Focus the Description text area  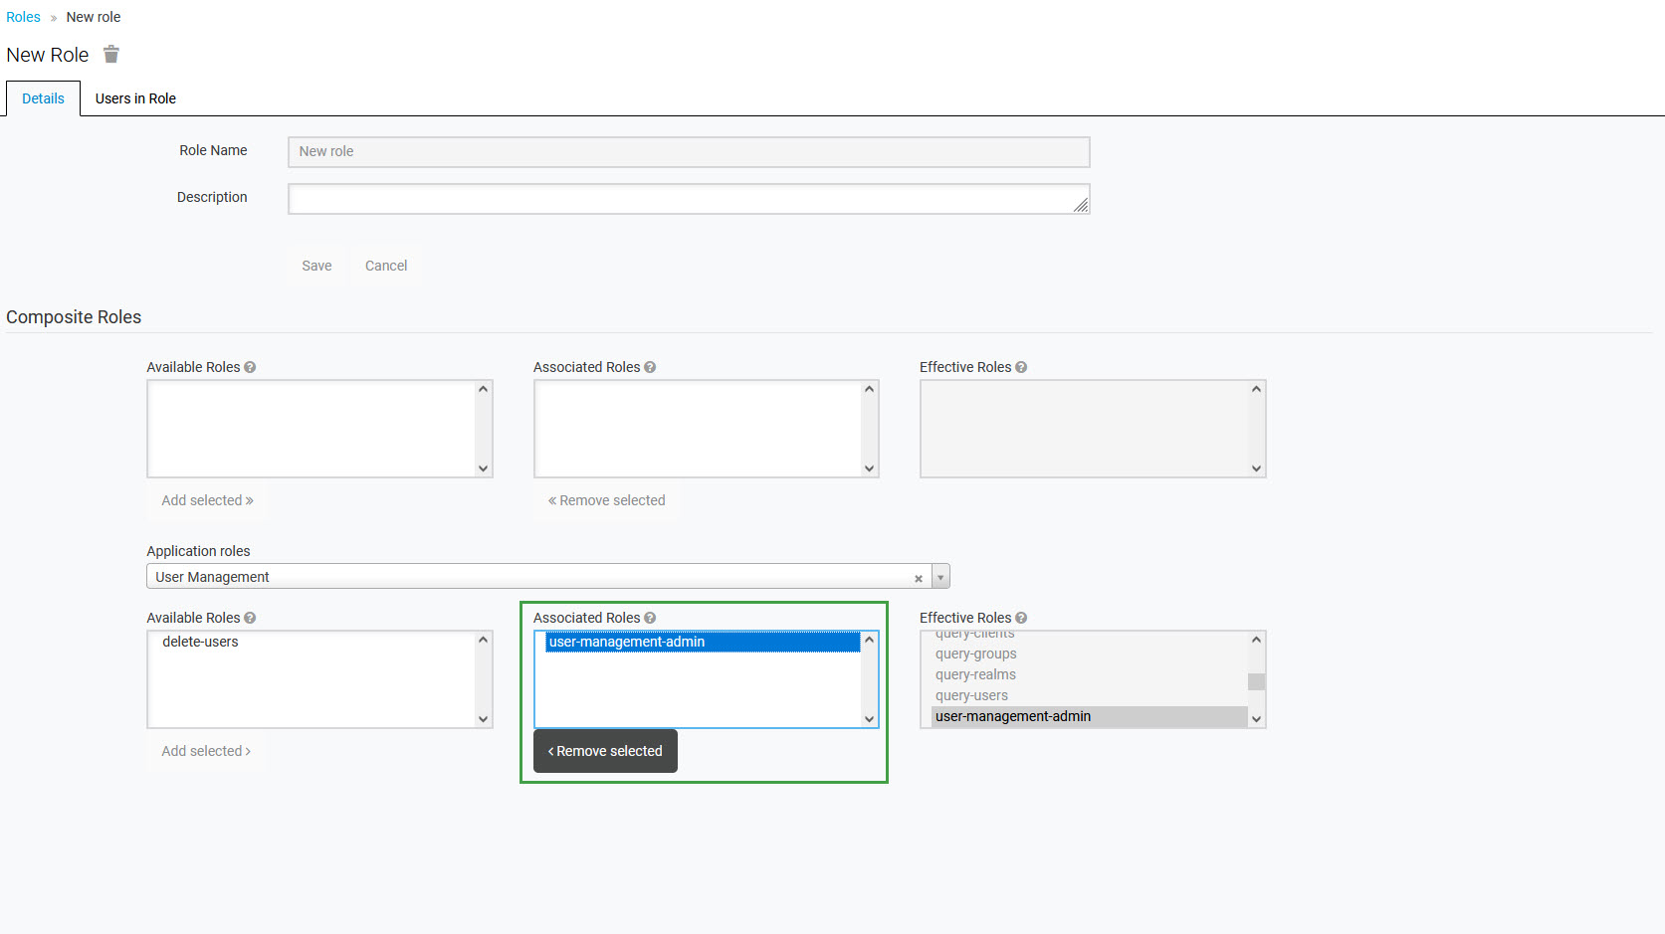pyautogui.click(x=687, y=199)
